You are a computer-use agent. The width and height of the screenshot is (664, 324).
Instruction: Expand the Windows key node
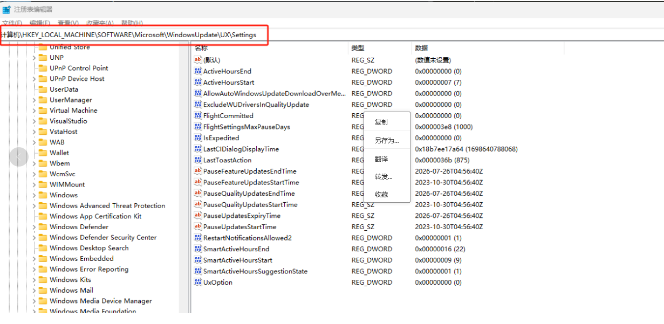click(x=34, y=195)
